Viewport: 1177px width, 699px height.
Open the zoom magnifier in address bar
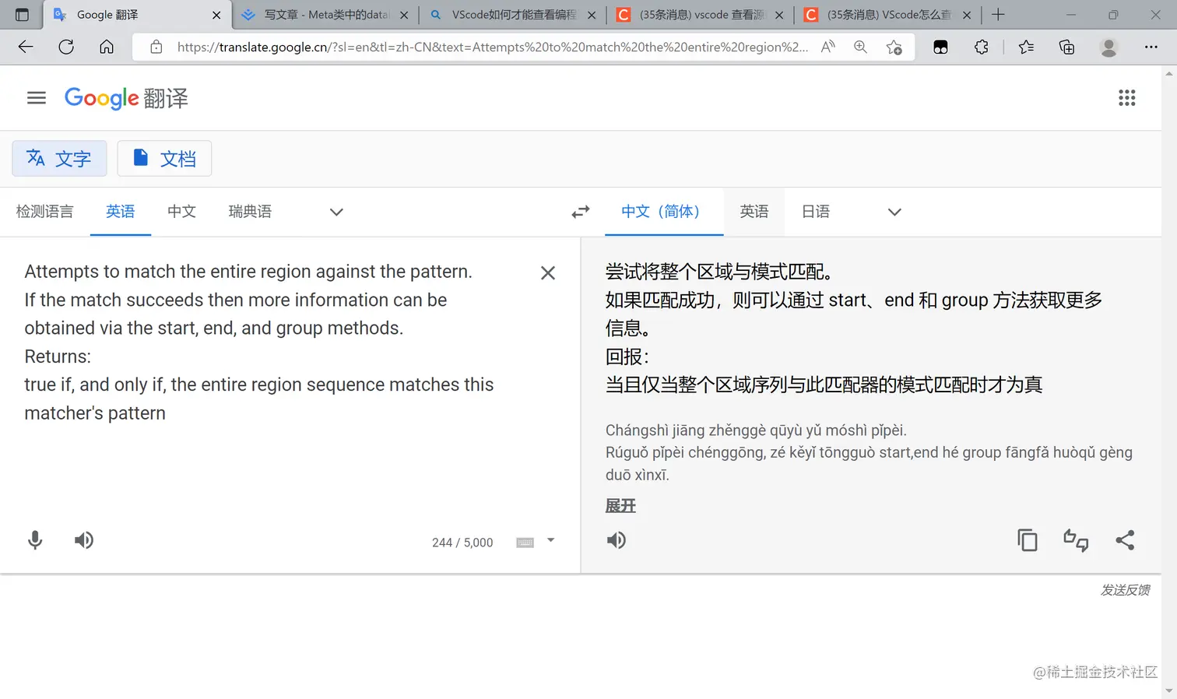point(860,47)
